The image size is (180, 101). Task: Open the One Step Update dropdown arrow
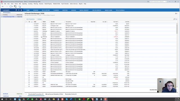pyautogui.click(x=12, y=7)
